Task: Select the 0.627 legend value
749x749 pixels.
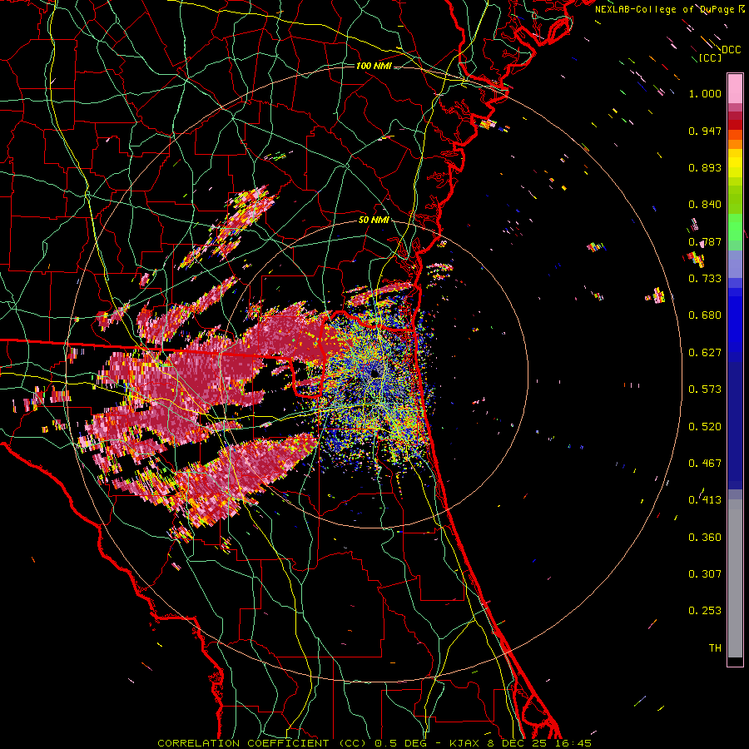Action: tap(705, 353)
